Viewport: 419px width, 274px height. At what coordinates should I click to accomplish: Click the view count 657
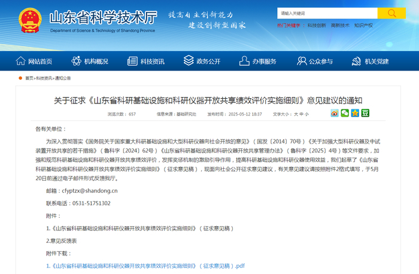click(x=132, y=114)
